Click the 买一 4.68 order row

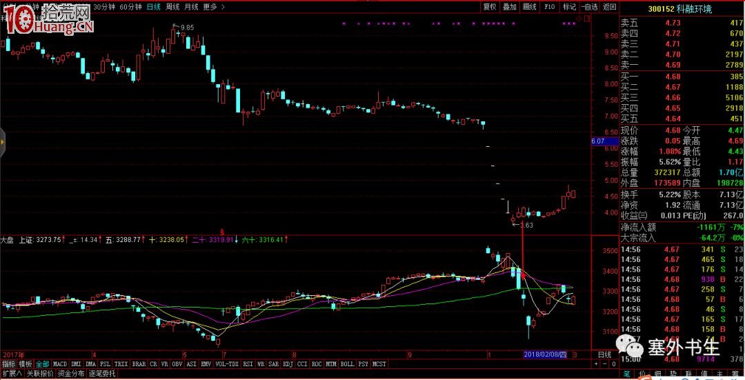(682, 77)
